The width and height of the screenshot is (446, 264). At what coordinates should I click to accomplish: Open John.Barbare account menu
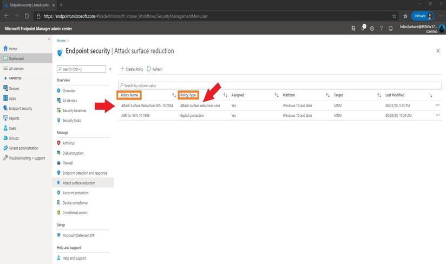tap(422, 29)
